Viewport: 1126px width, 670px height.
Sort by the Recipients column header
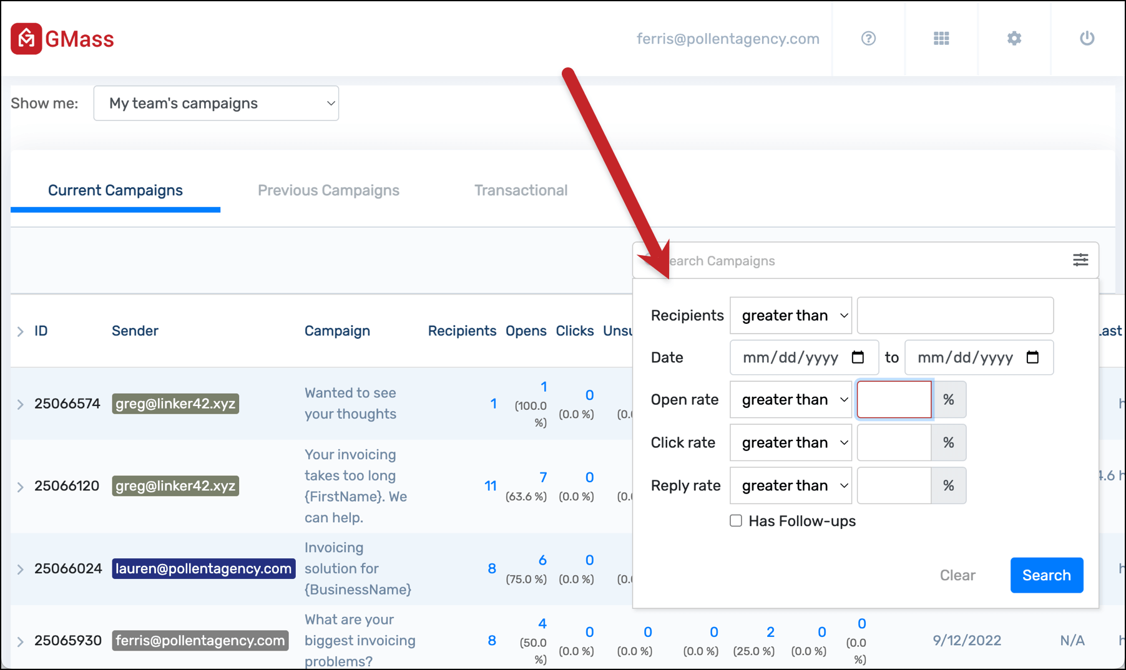(x=462, y=331)
